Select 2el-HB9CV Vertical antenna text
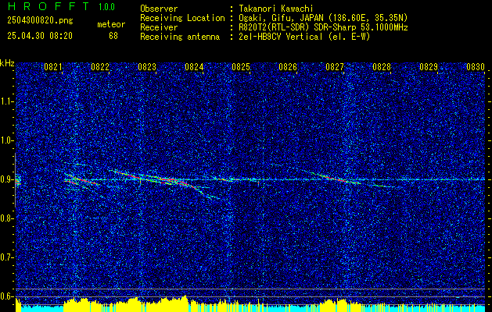Image resolution: width=492 pixels, height=312 pixels. click(304, 37)
